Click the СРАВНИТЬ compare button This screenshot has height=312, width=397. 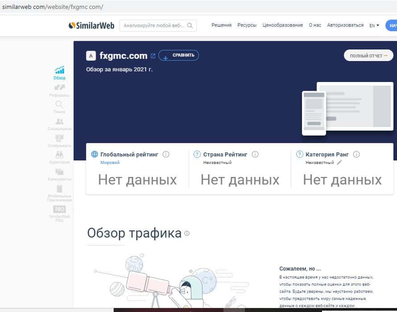tap(178, 55)
